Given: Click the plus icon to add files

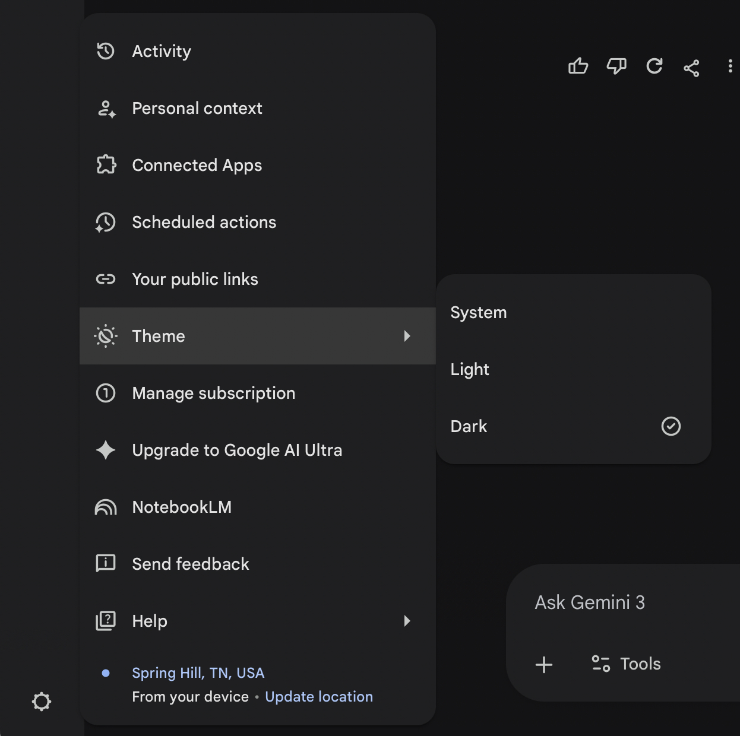Looking at the screenshot, I should coord(543,664).
